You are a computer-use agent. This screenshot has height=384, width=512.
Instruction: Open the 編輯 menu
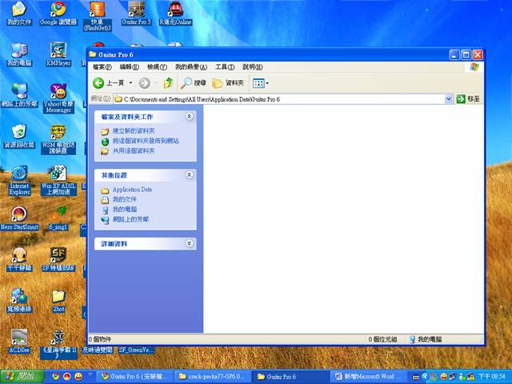tap(130, 67)
